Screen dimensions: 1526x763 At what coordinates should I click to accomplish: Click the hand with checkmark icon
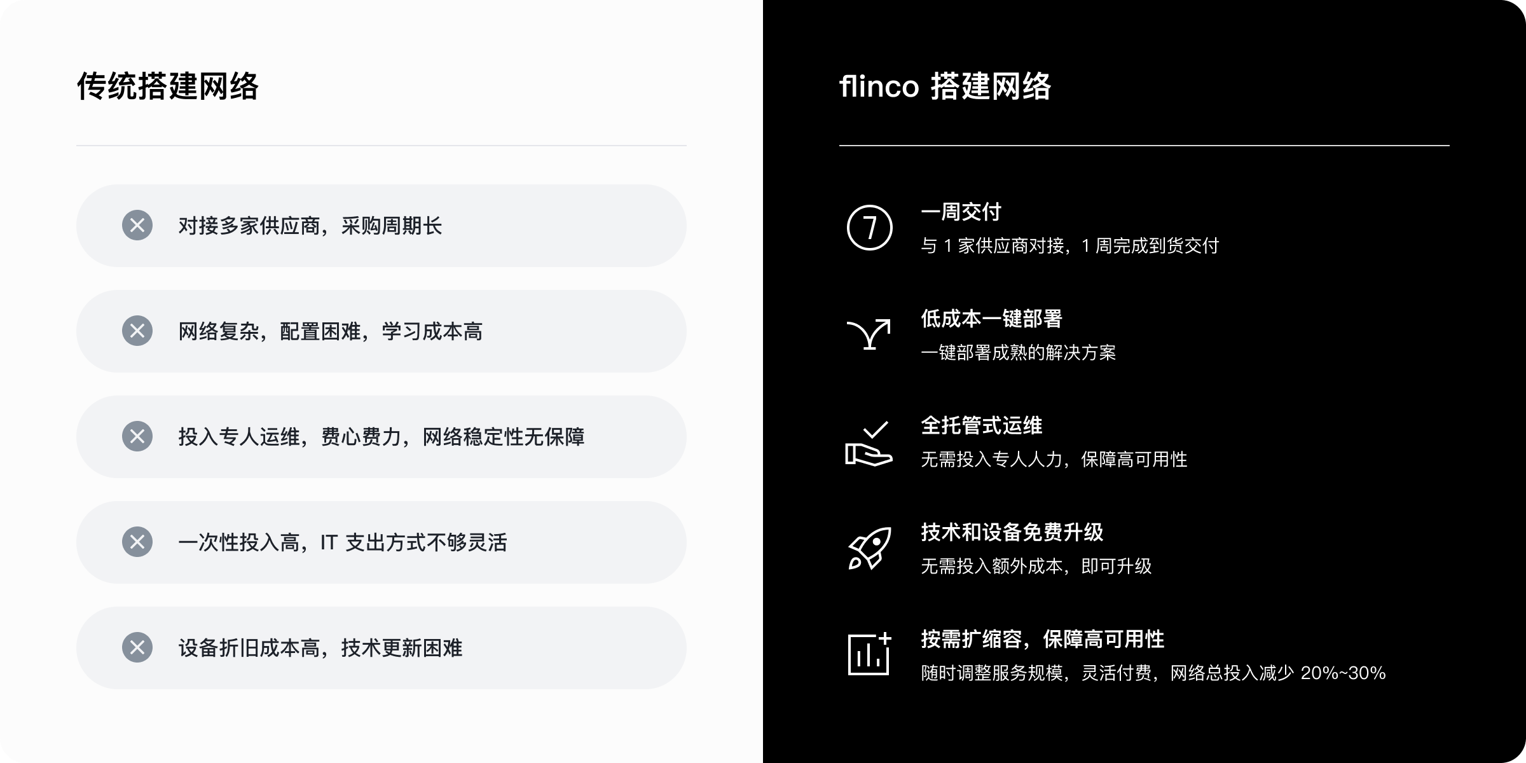coord(869,443)
